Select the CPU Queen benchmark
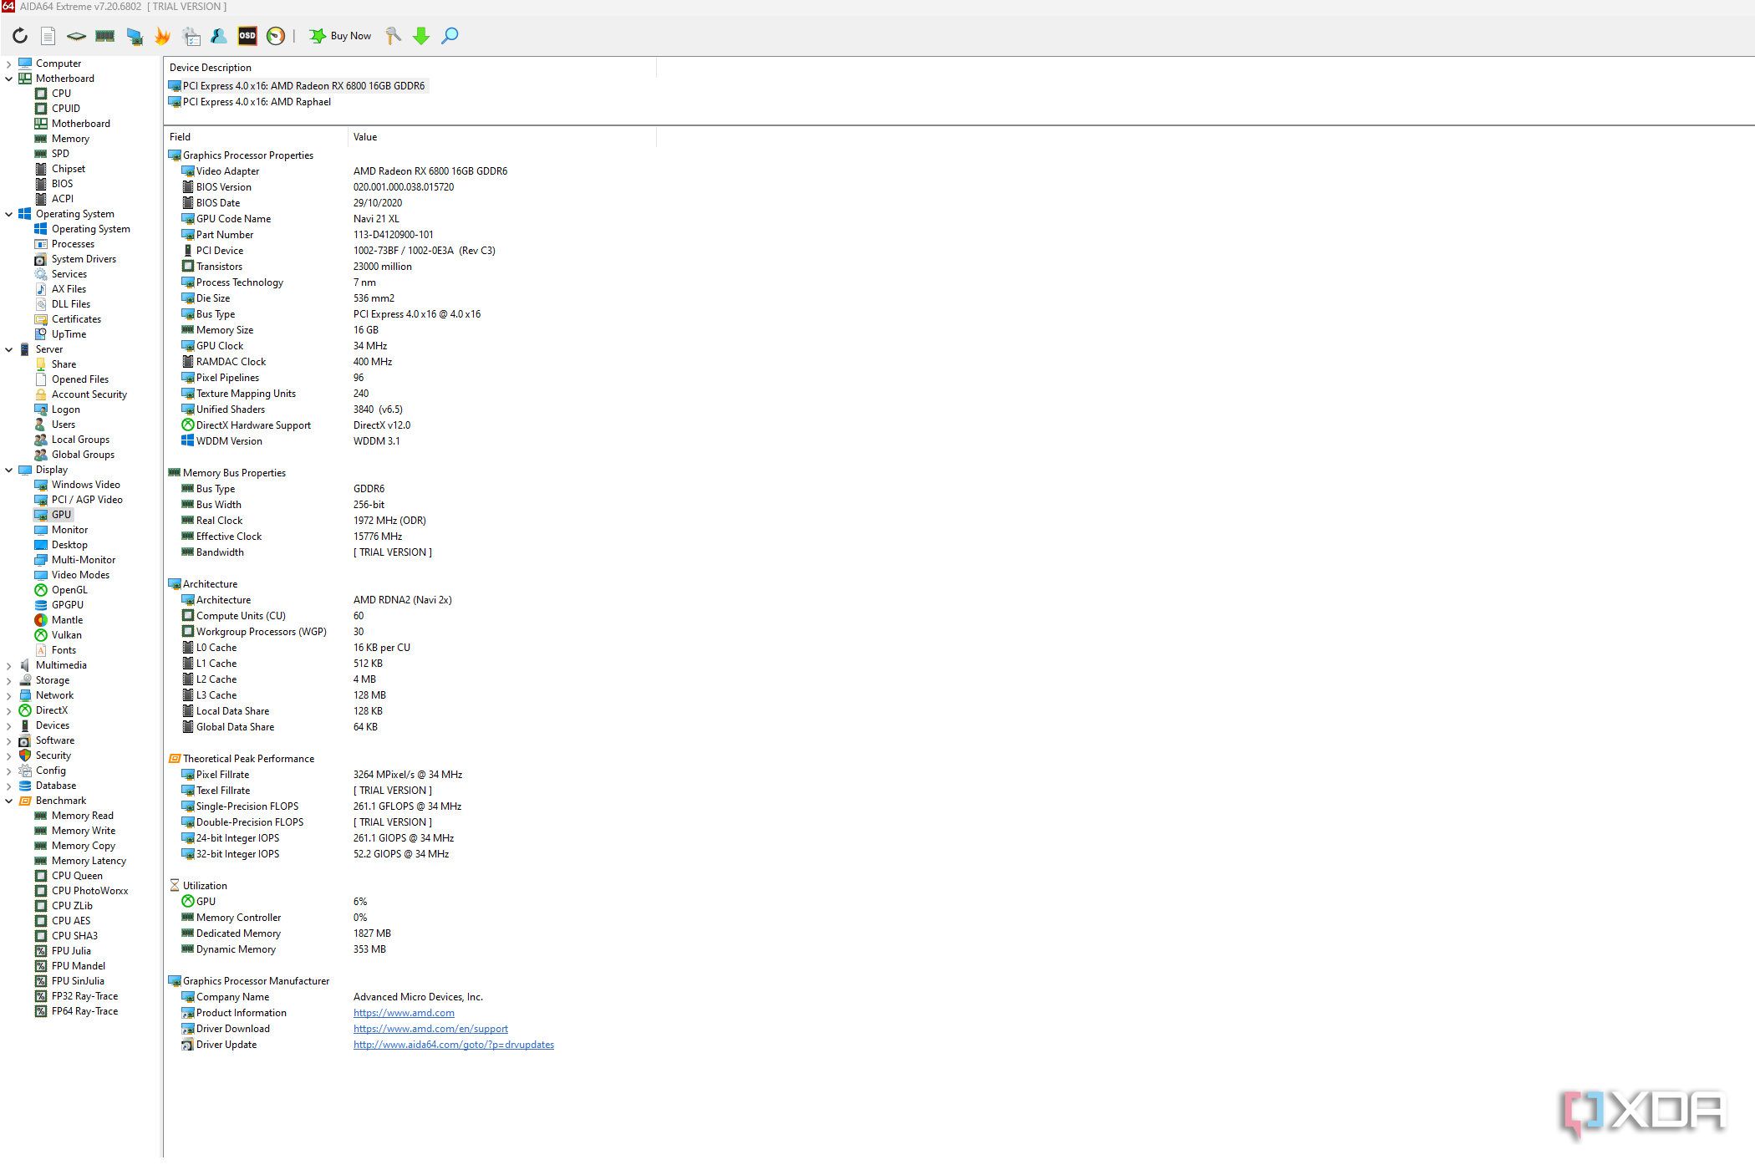Screen dimensions: 1755x1170 (x=69, y=876)
